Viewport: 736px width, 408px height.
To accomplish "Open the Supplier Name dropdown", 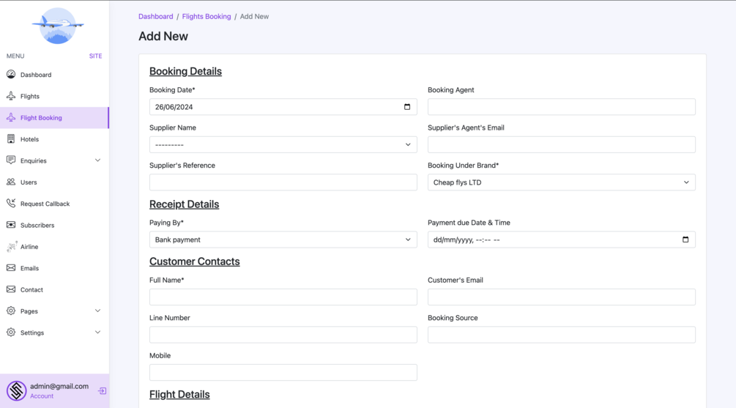I will pyautogui.click(x=283, y=144).
